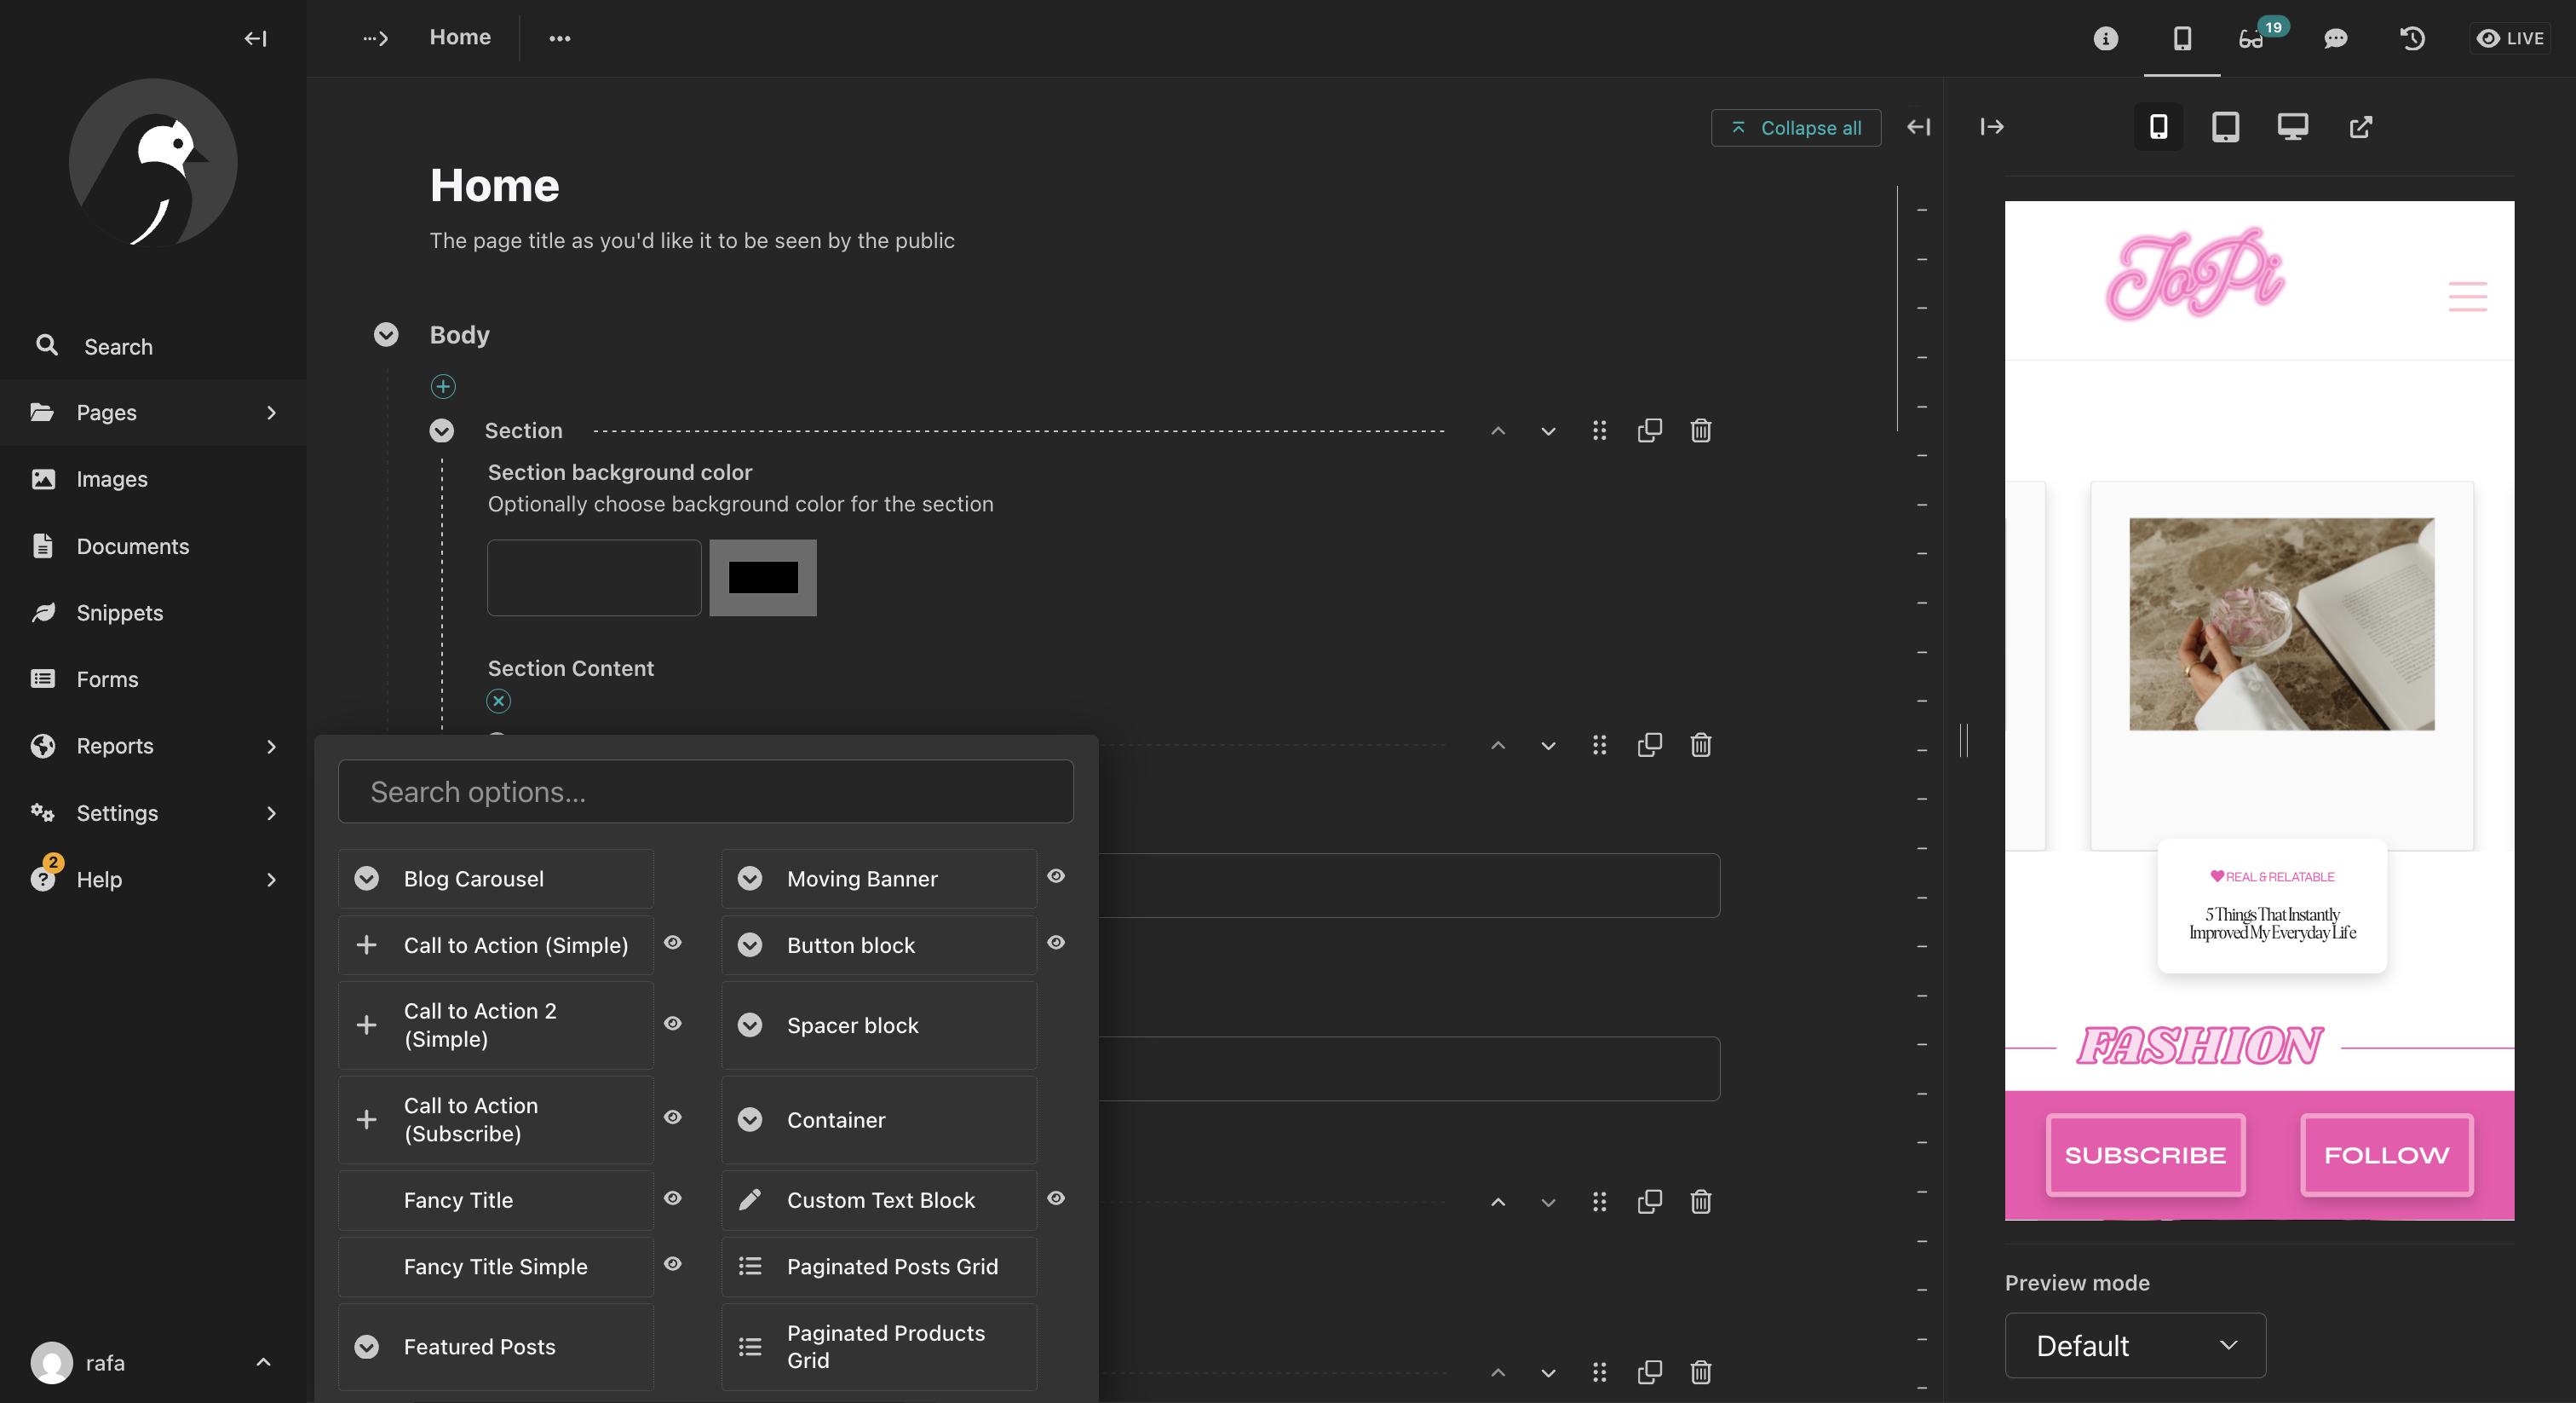Toggle visibility for Fancy Title
Viewport: 2576px width, 1403px height.
click(673, 1198)
